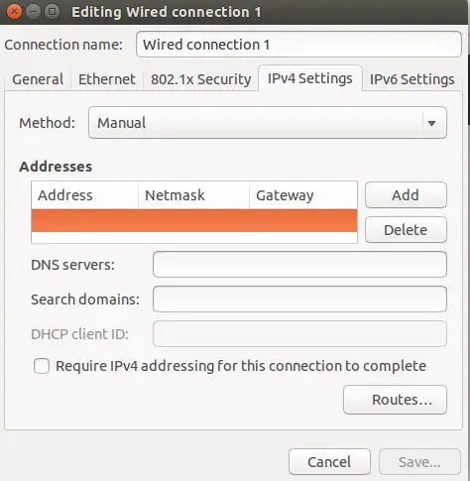Maximize the connection editor window
The height and width of the screenshot is (481, 470).
coord(52,12)
